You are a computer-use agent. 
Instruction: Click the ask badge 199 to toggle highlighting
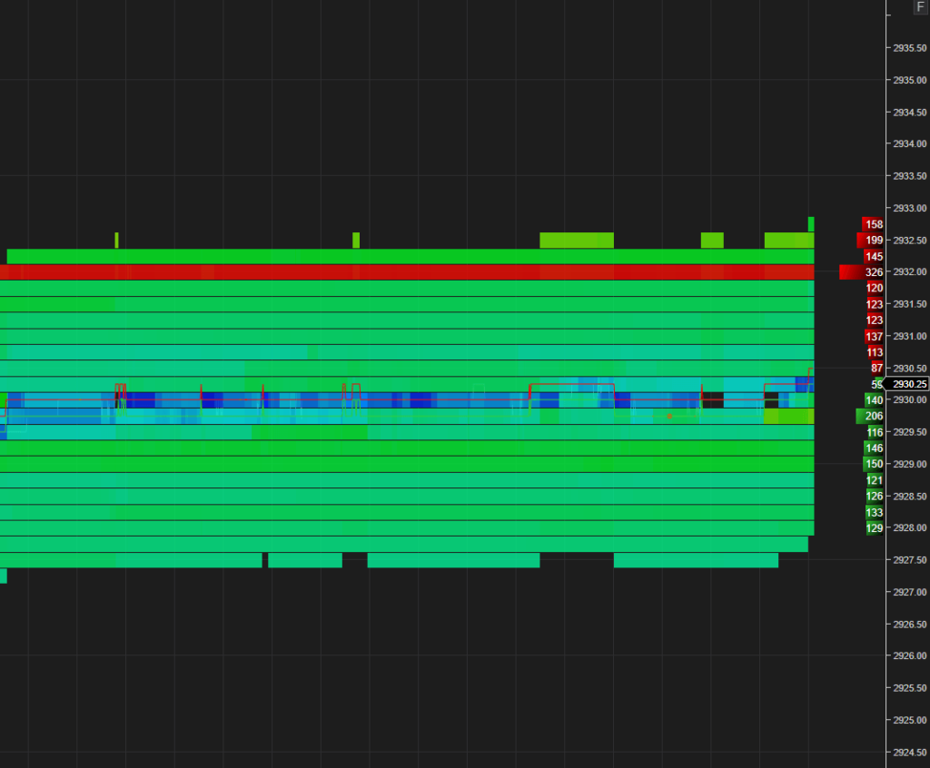click(x=874, y=240)
